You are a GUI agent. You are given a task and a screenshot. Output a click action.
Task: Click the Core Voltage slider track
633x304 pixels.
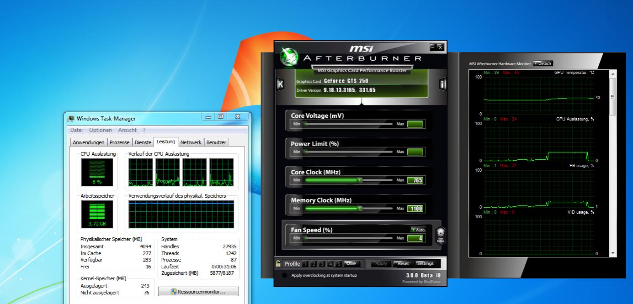pyautogui.click(x=349, y=124)
